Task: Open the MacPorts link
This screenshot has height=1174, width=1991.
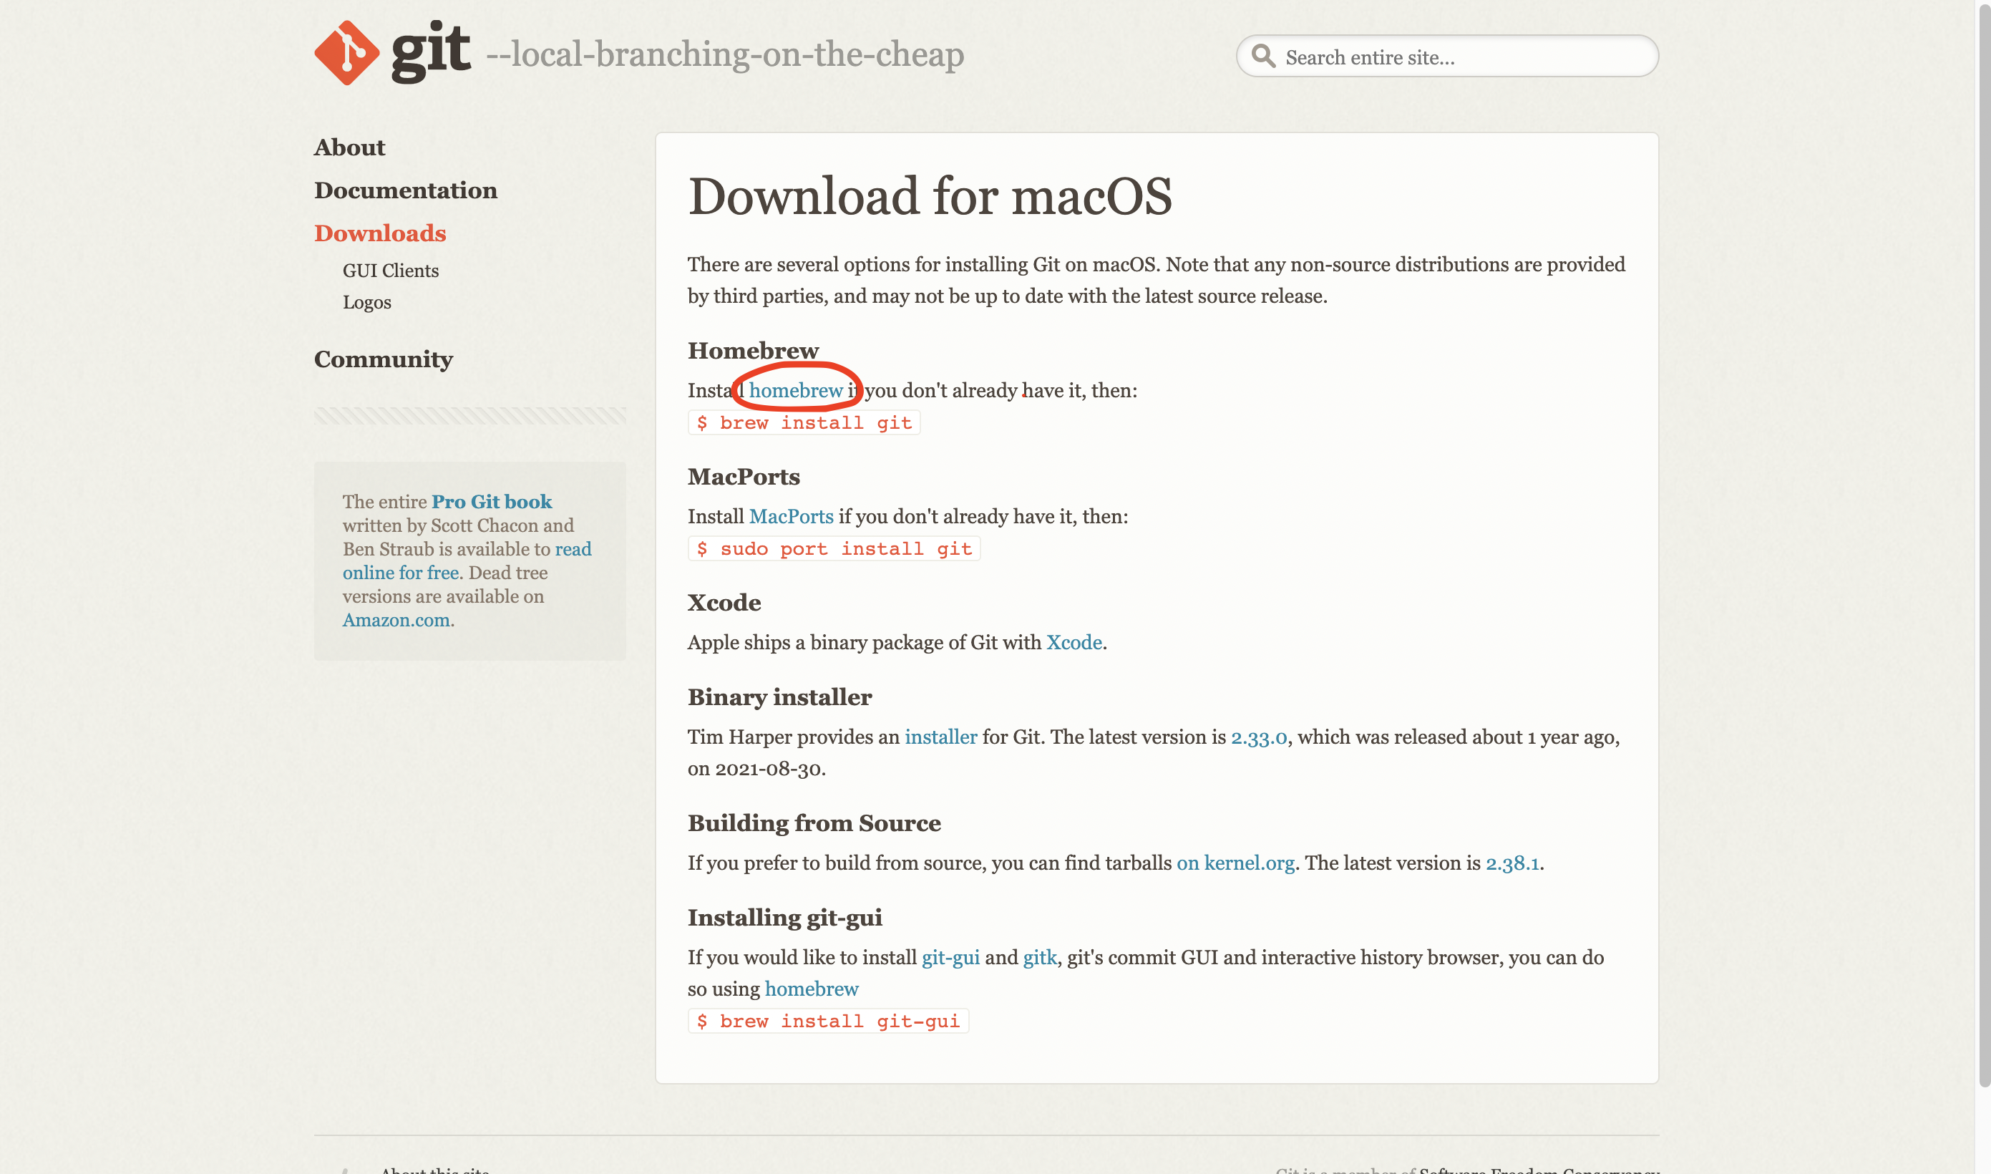Action: click(791, 516)
